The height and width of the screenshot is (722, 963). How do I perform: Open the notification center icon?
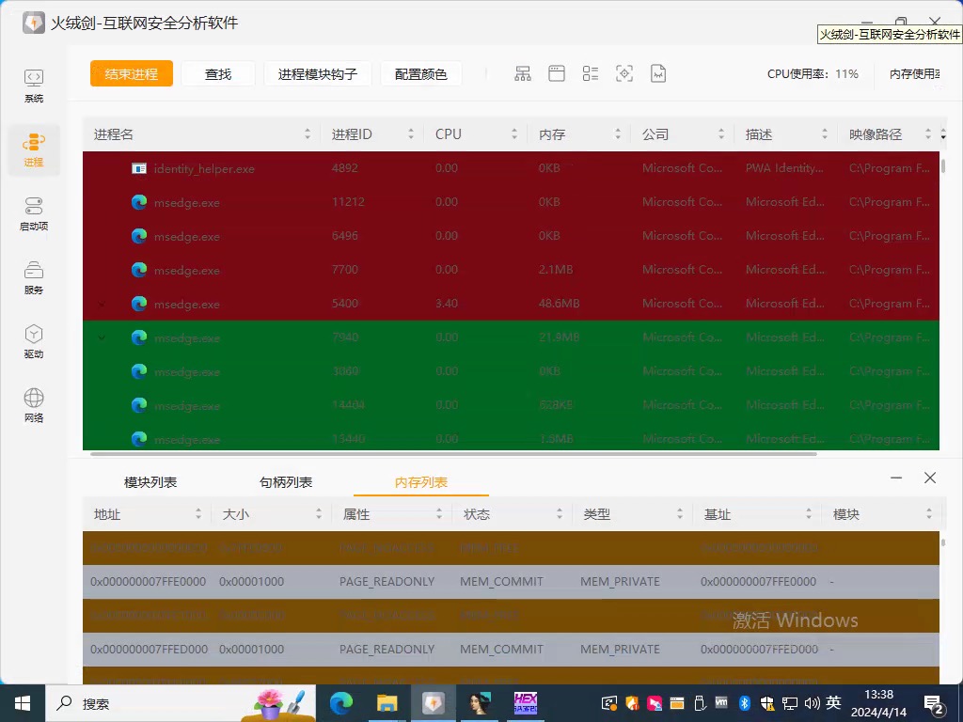point(934,705)
